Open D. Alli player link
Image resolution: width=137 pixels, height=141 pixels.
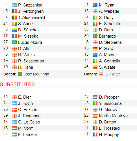23,49
